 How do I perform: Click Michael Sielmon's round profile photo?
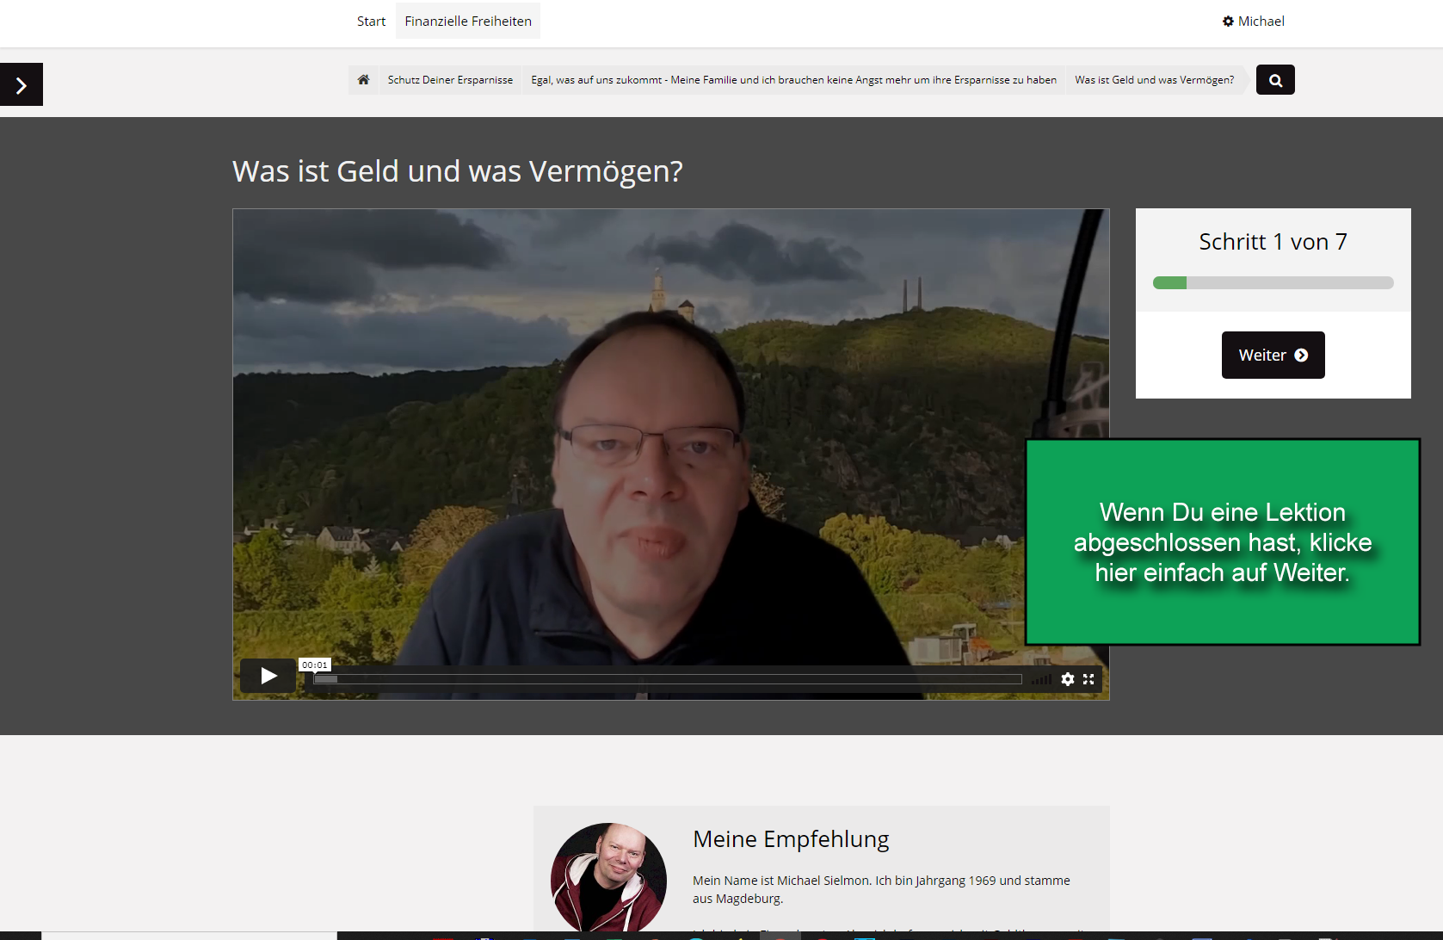pyautogui.click(x=608, y=878)
